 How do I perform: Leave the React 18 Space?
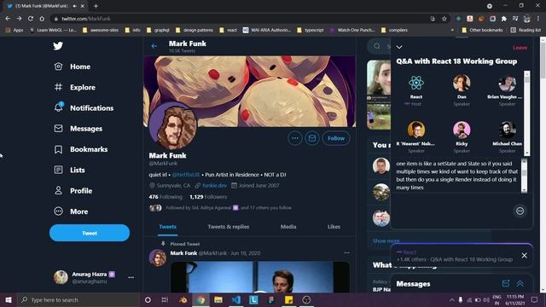pos(520,48)
